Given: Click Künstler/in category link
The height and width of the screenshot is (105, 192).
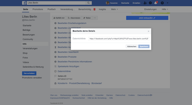Looking at the screenshot, I should coord(63,83).
